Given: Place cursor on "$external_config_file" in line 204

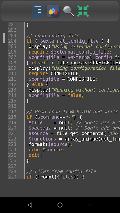Looking at the screenshot, I should pos(69,41).
